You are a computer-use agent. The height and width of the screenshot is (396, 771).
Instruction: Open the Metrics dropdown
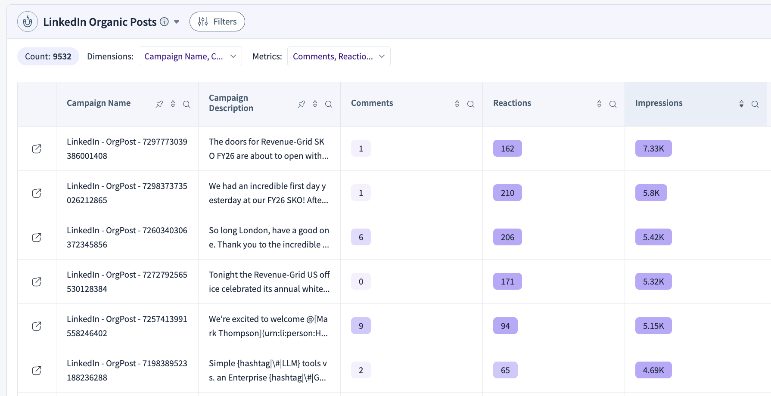tap(339, 56)
